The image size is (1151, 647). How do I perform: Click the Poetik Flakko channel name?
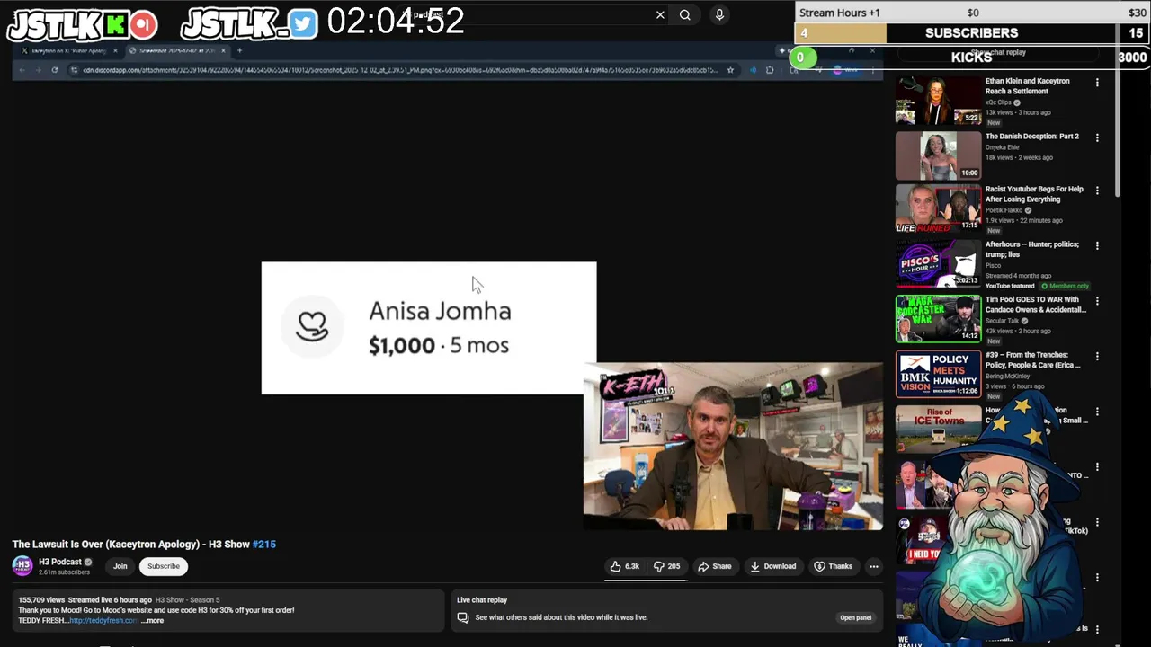pyautogui.click(x=1004, y=210)
